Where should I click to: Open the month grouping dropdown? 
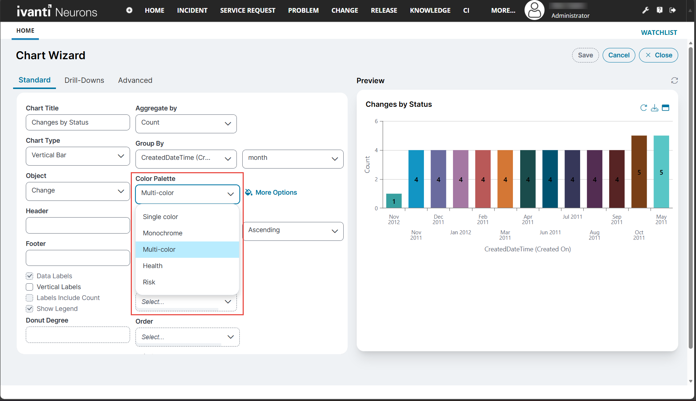[292, 159]
